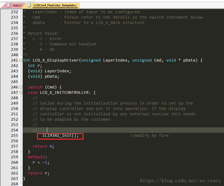Click 'to be adapted by the customer...' comment
The height and width of the screenshot is (186, 224).
coord(79,119)
